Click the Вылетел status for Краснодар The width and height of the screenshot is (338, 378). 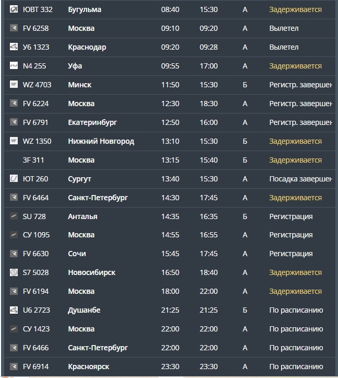(284, 47)
